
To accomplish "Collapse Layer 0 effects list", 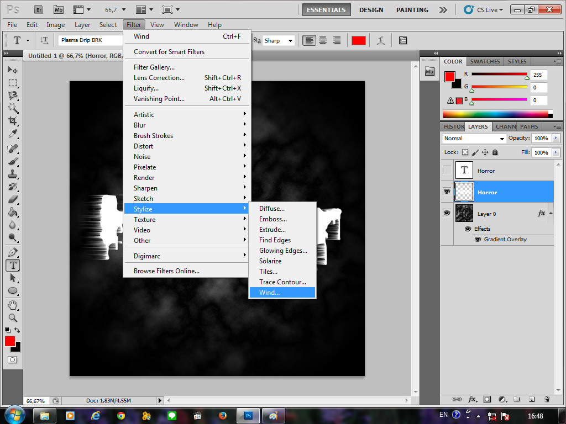I will coord(551,213).
